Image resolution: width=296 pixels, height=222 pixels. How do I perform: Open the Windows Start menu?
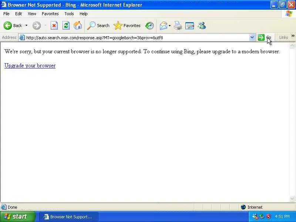17,216
